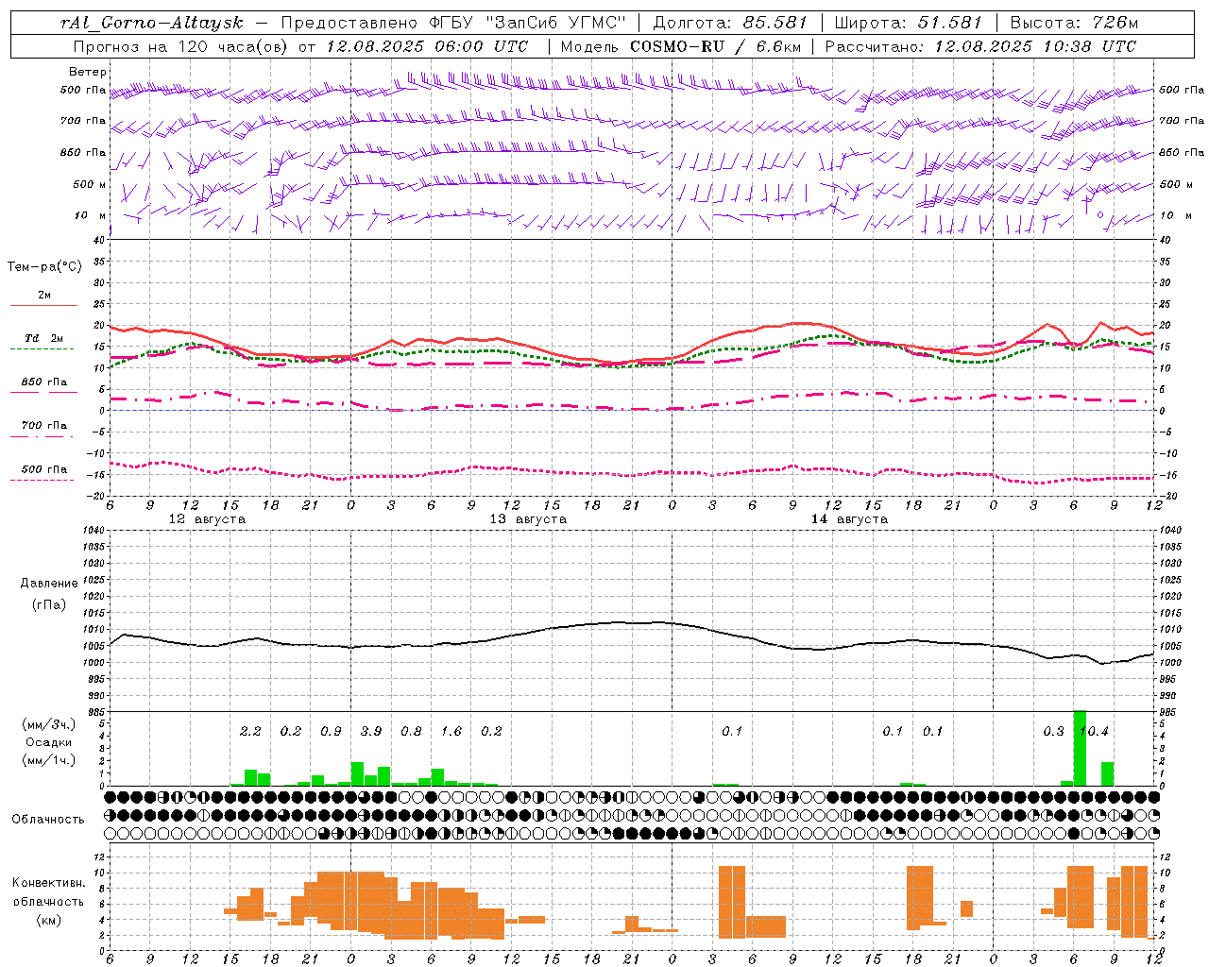Click the Давление pressure panel label
This screenshot has height=967, width=1209.
click(x=49, y=583)
